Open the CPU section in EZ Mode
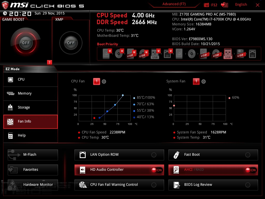Image resolution: width=265 pixels, height=199 pixels. click(31, 80)
